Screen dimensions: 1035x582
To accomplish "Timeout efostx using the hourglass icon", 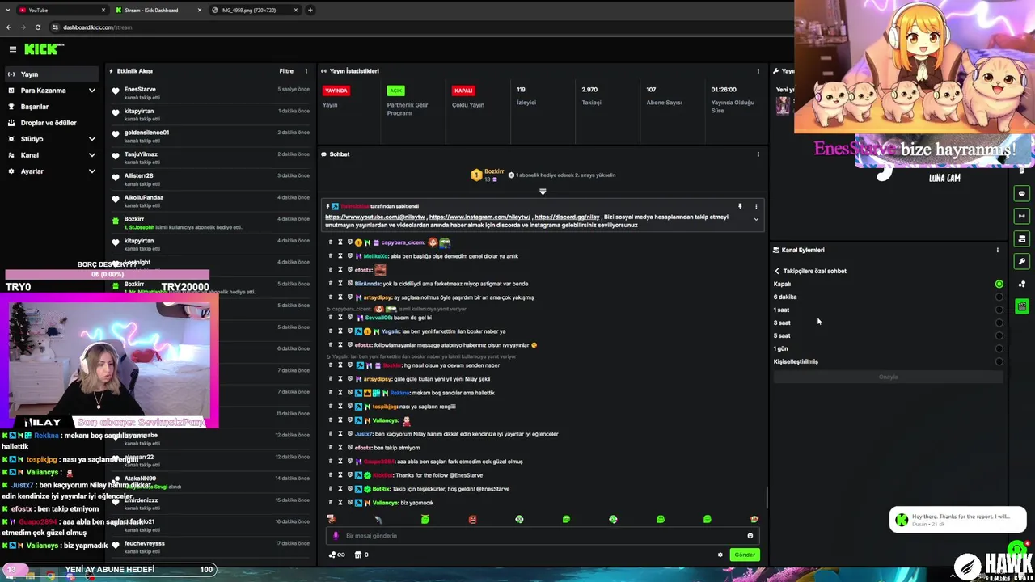I will (340, 270).
